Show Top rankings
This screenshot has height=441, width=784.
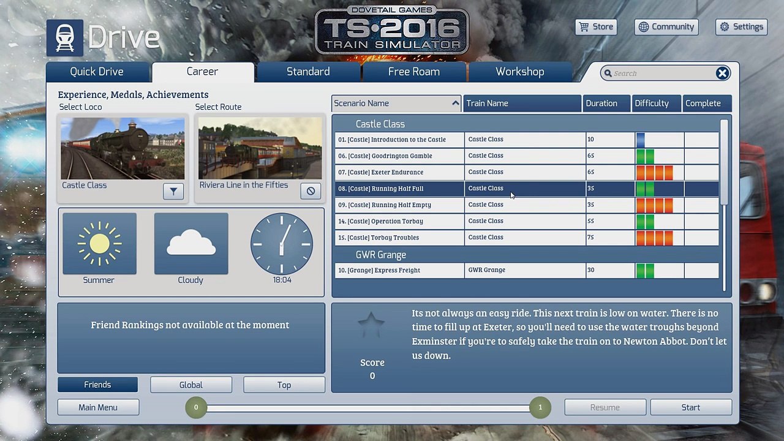[x=284, y=385]
